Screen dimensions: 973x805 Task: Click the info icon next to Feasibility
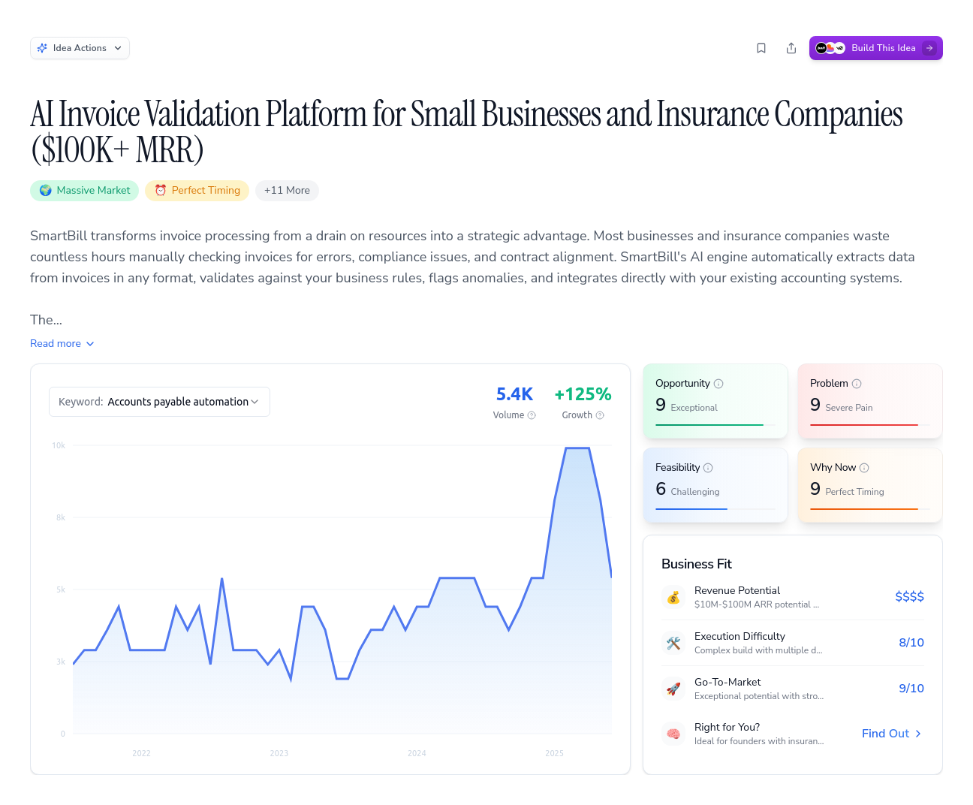pos(708,468)
